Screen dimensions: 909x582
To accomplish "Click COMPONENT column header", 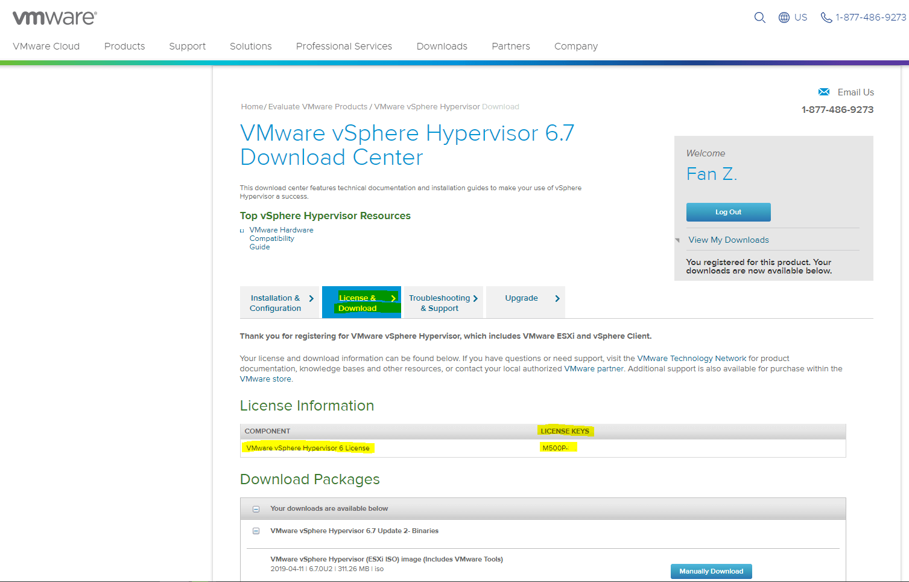I will coord(267,431).
